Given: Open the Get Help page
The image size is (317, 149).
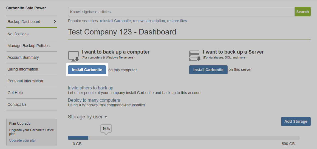Looking at the screenshot, I should tap(15, 93).
